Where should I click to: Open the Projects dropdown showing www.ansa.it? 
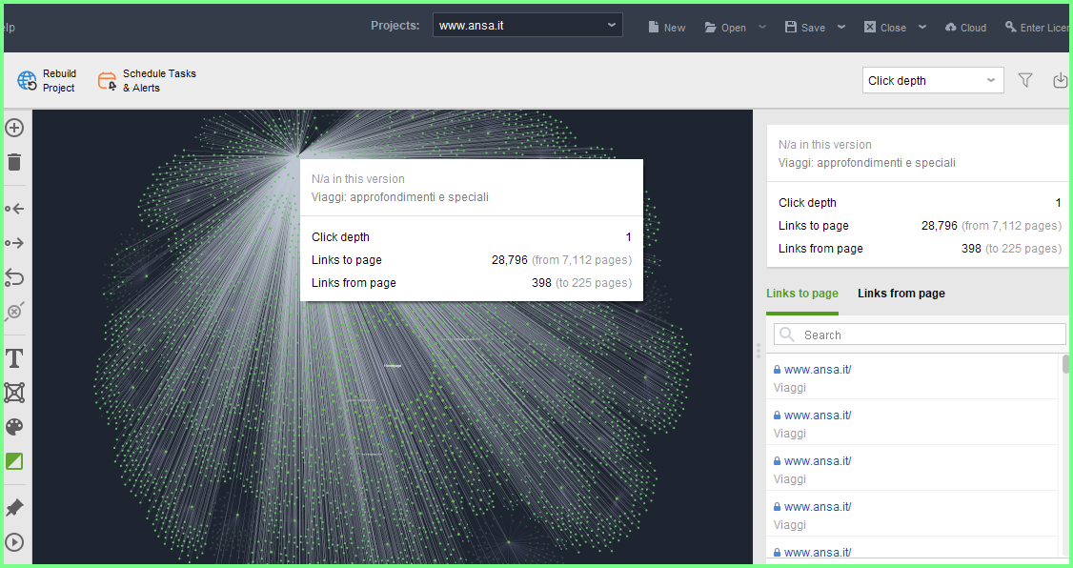[528, 26]
